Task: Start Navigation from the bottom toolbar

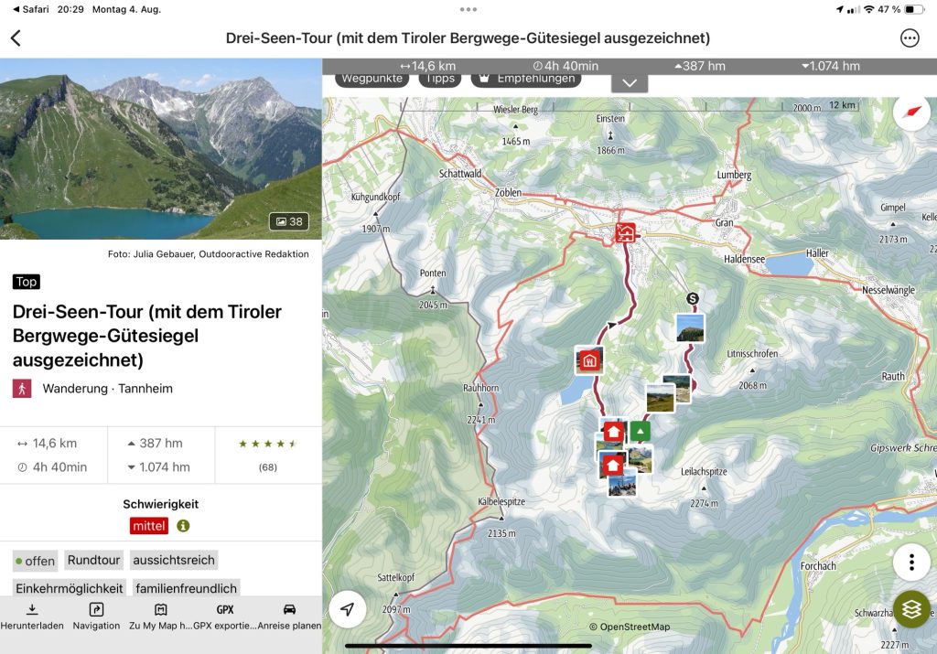Action: pyautogui.click(x=96, y=617)
